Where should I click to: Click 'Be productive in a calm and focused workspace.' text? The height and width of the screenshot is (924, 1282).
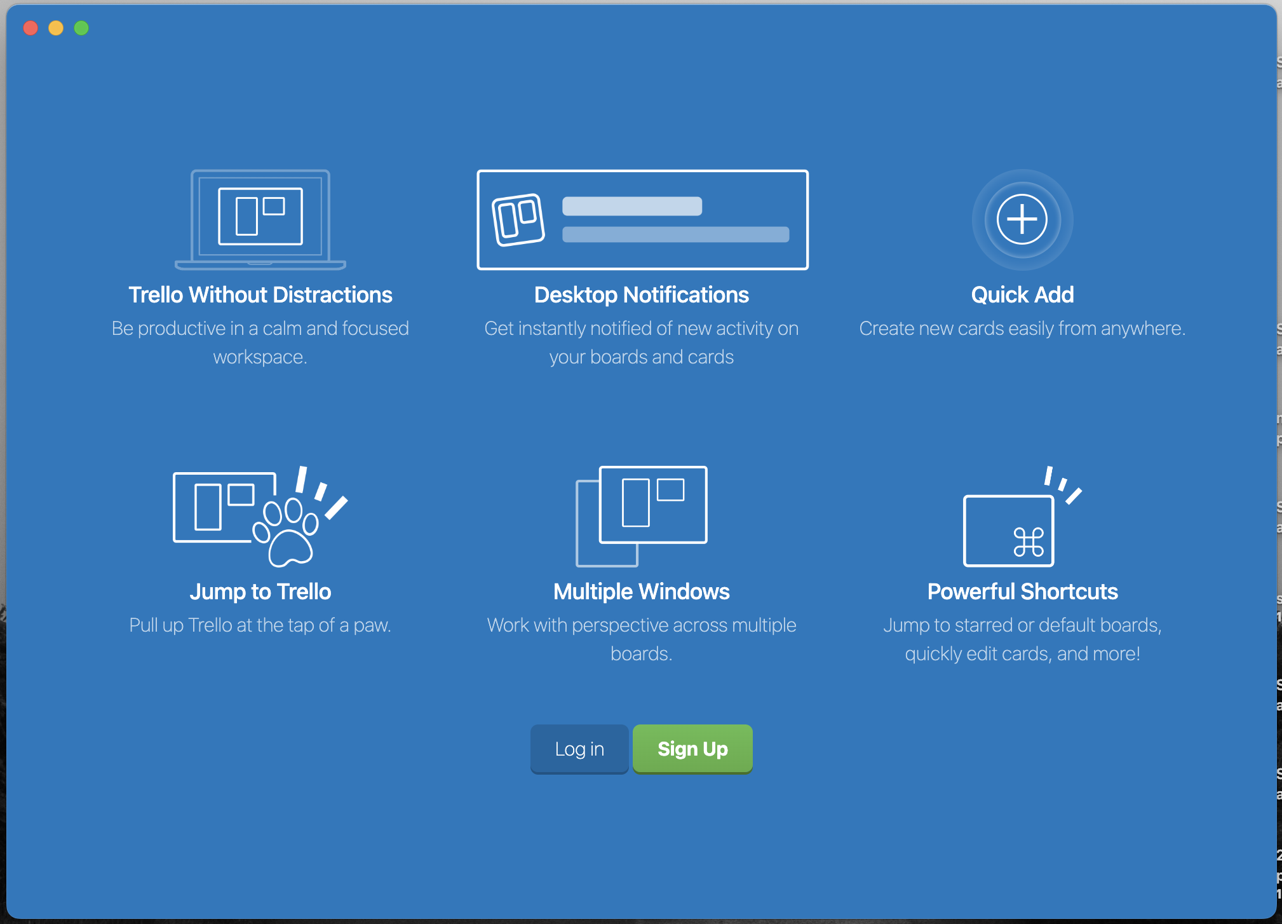[x=260, y=343]
